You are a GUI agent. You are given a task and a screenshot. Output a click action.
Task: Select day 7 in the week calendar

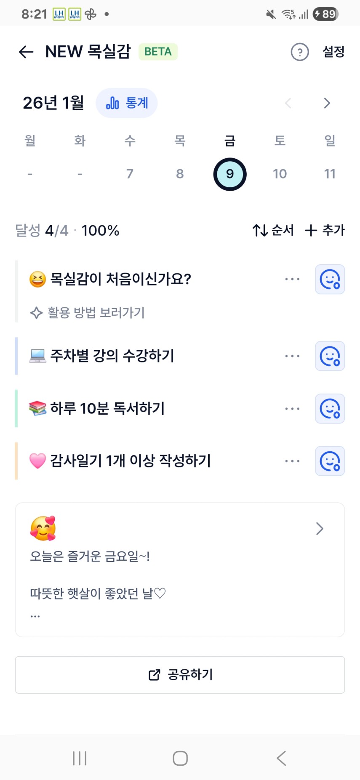[x=130, y=174]
